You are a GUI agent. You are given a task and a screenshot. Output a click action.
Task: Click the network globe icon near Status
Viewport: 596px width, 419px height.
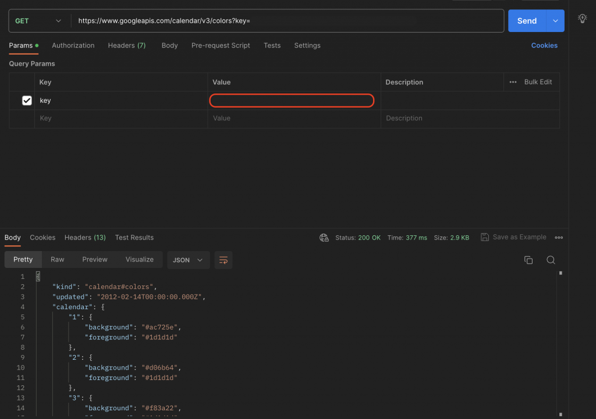tap(324, 238)
